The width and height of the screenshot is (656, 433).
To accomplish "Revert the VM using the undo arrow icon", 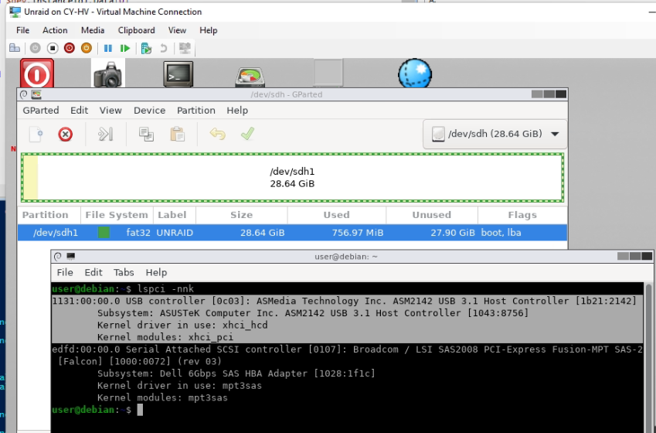I will (164, 48).
